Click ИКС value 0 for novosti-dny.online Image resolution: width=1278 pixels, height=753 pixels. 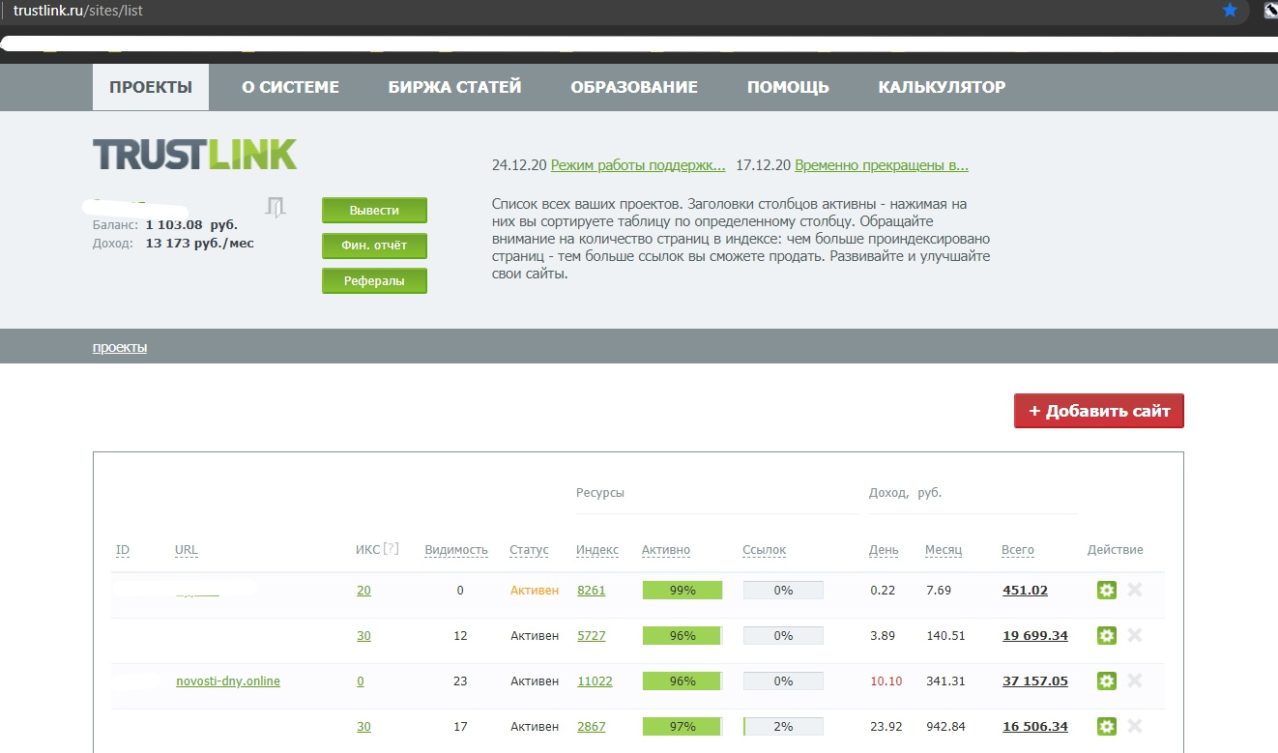coord(361,681)
